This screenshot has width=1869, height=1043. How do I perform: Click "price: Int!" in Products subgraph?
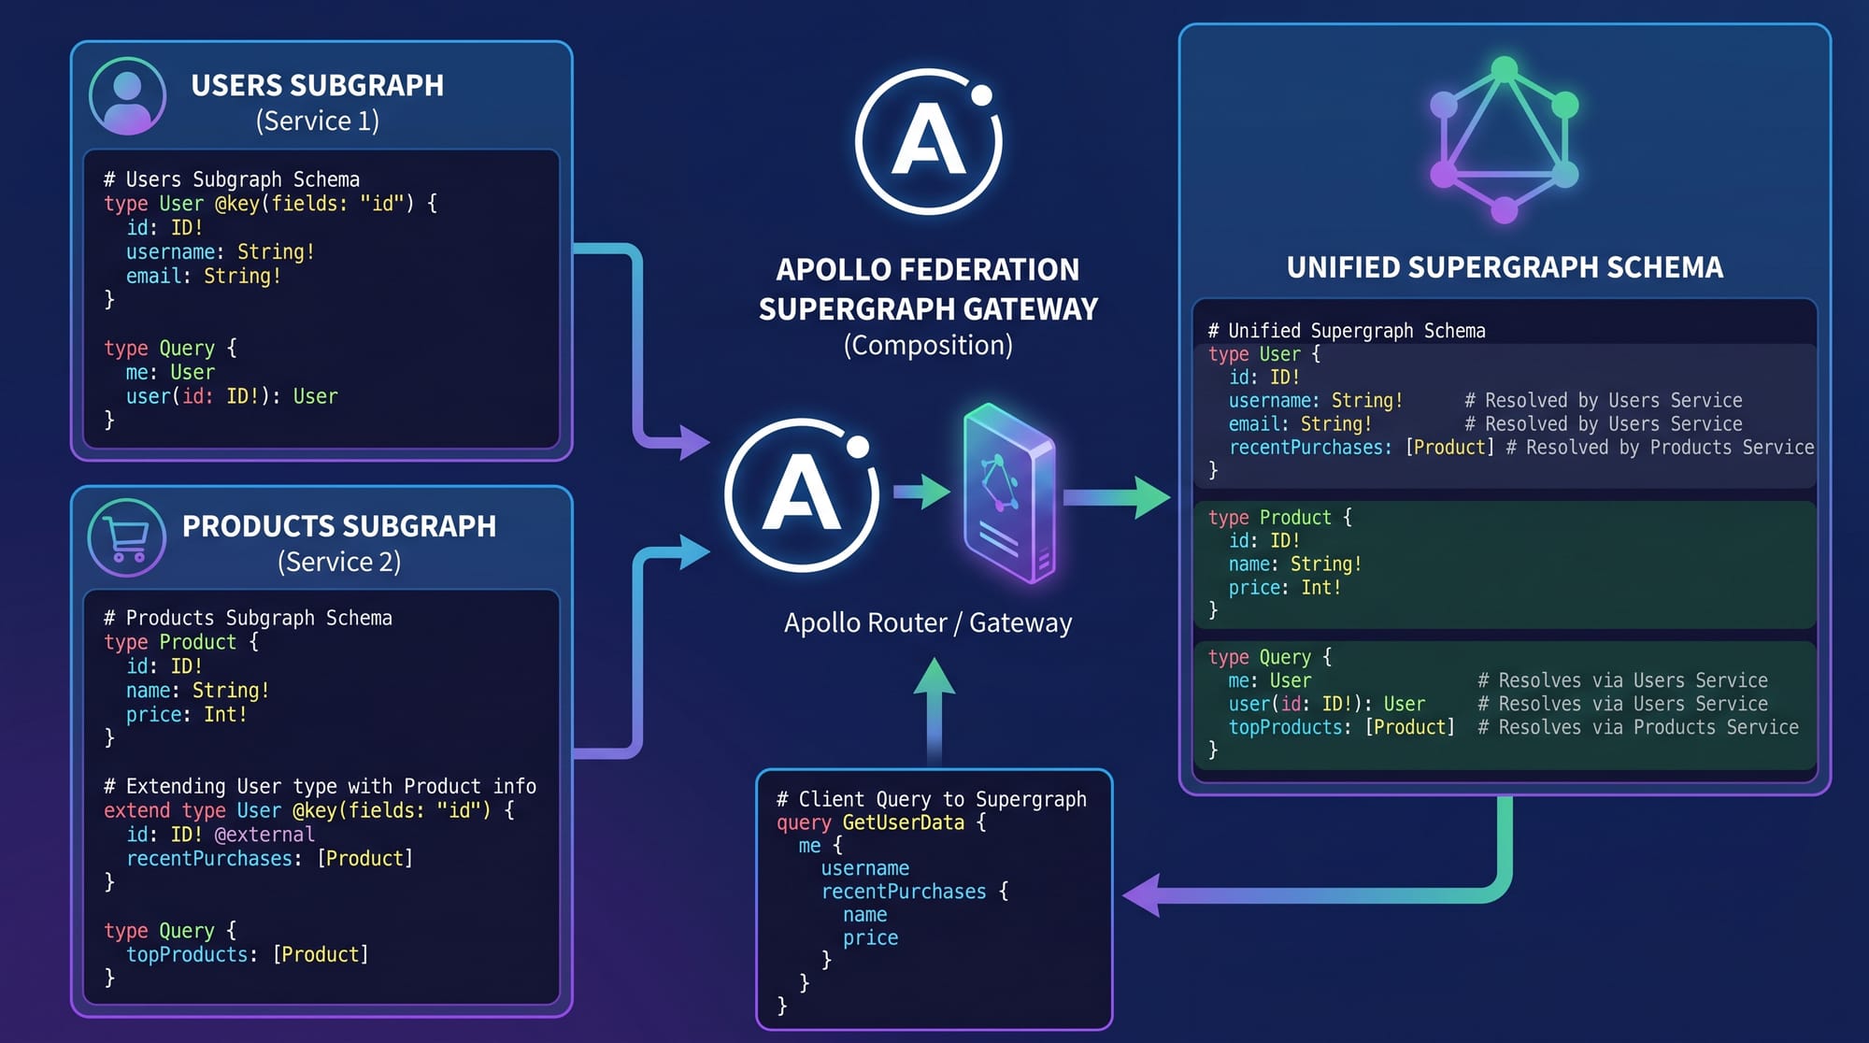pyautogui.click(x=187, y=715)
